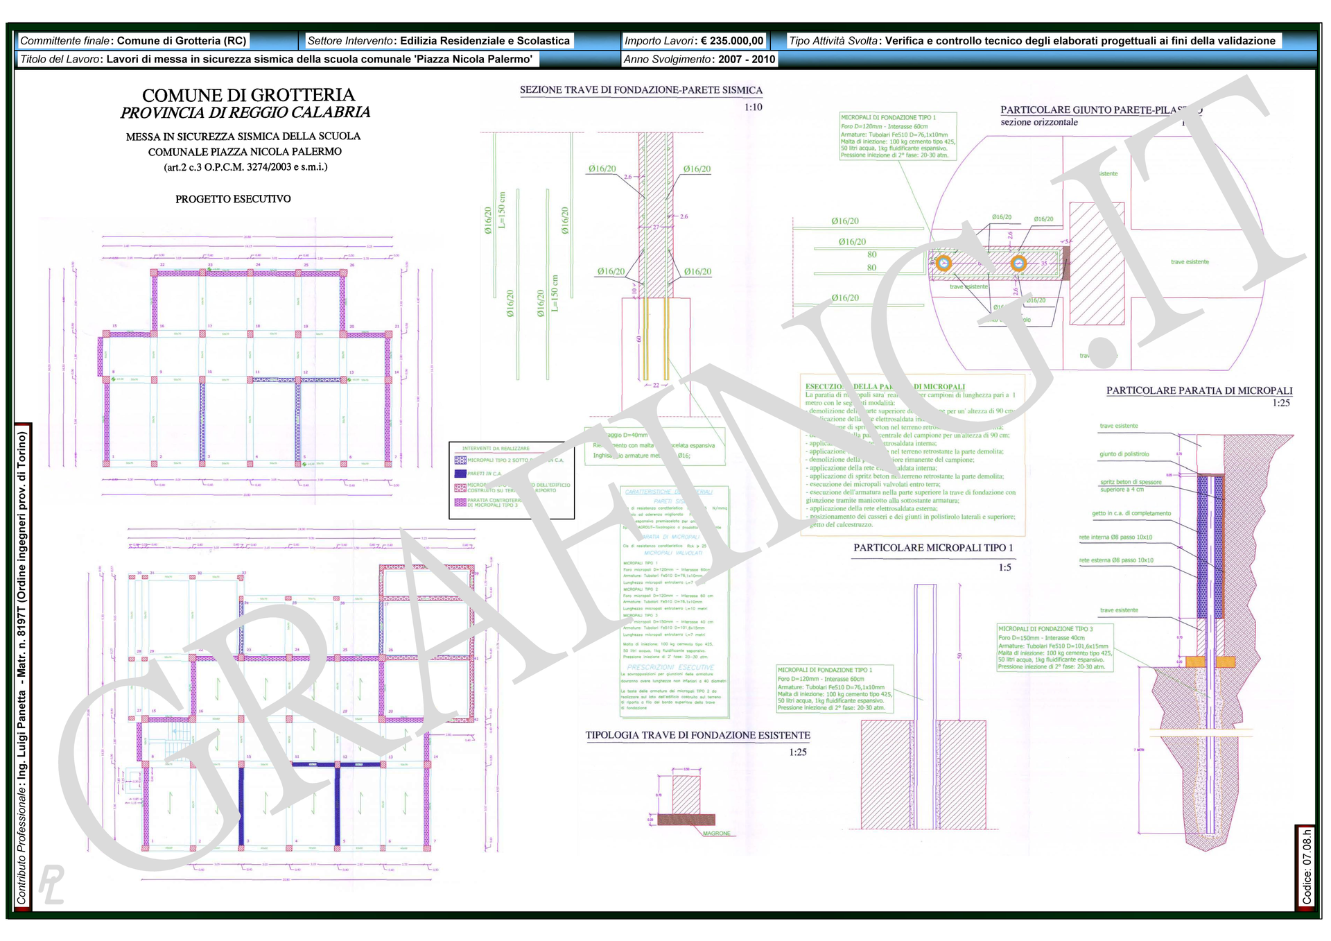
Task: Click the Micropali di Fondazione Tipo 3 note box
Action: [1054, 648]
